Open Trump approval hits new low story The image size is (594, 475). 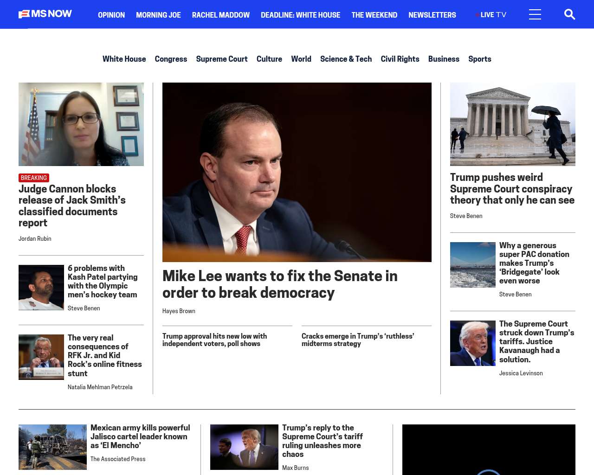[x=214, y=340]
